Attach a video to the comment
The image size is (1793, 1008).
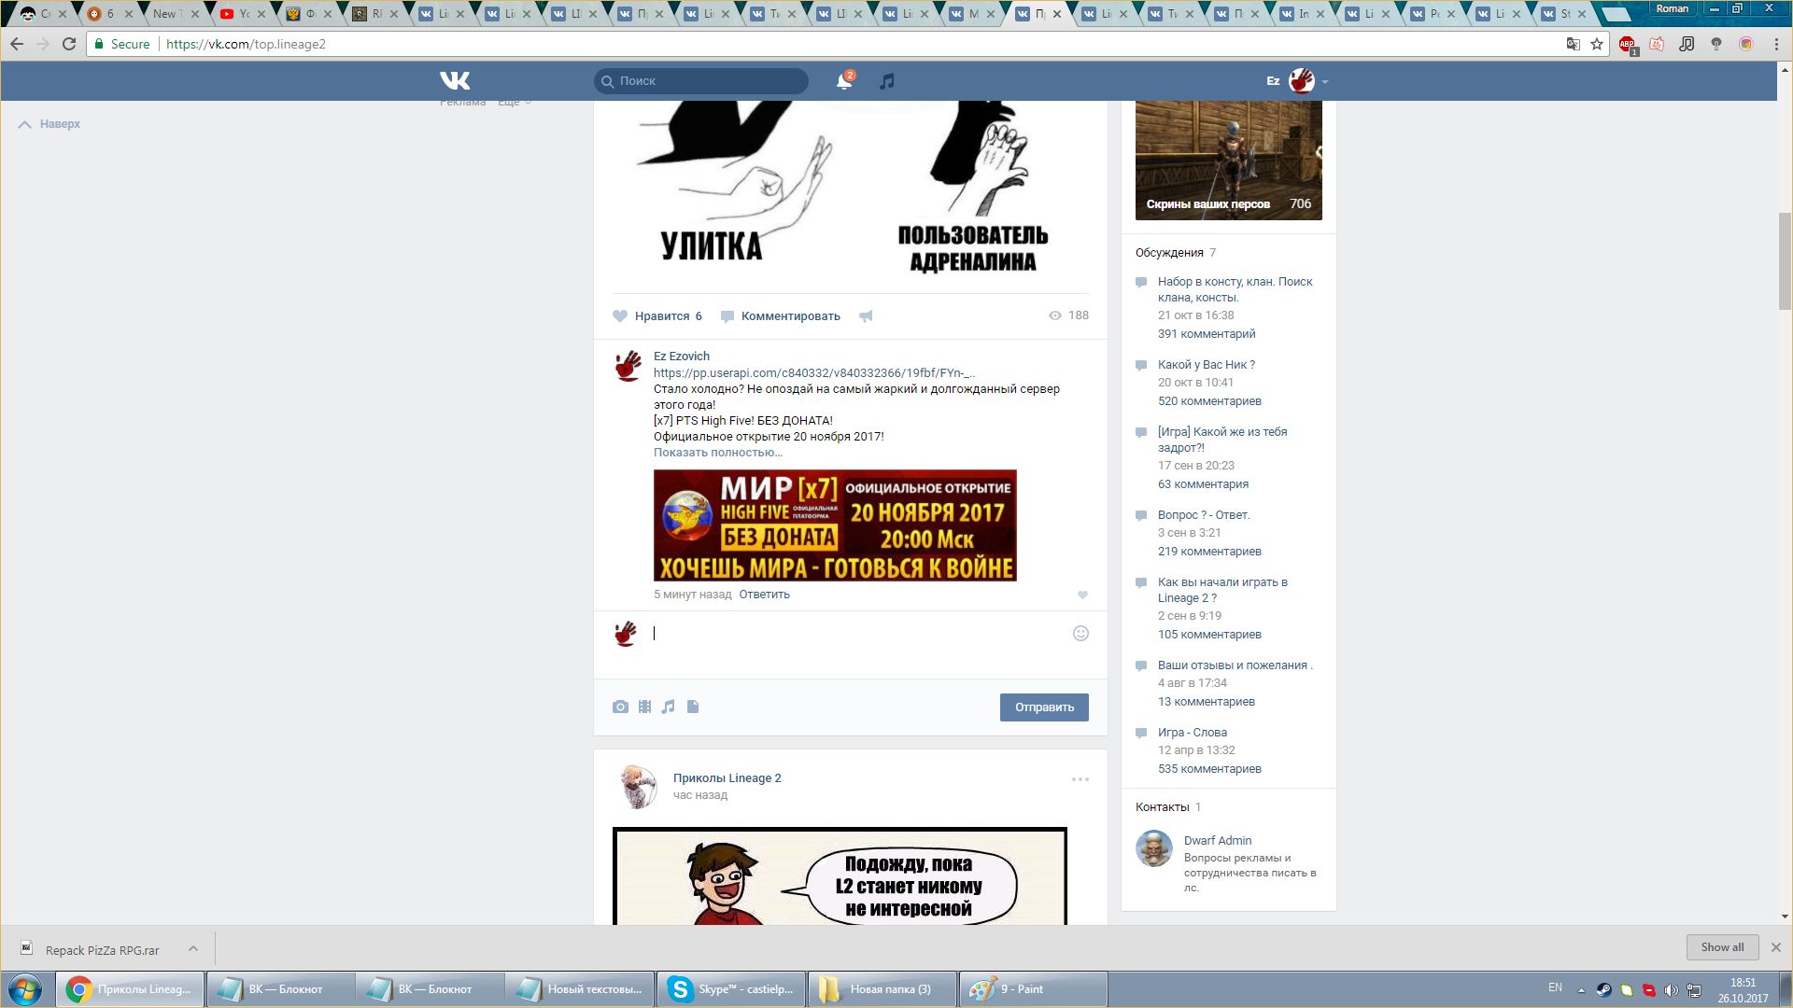tap(644, 707)
